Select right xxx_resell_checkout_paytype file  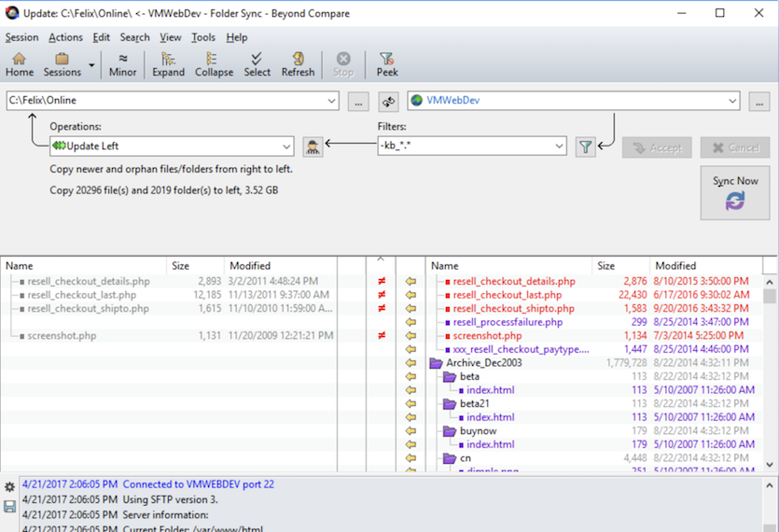[522, 349]
